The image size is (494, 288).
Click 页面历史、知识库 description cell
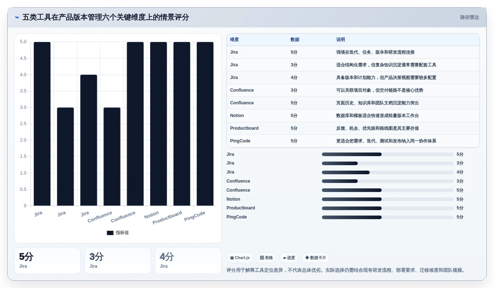click(x=377, y=103)
